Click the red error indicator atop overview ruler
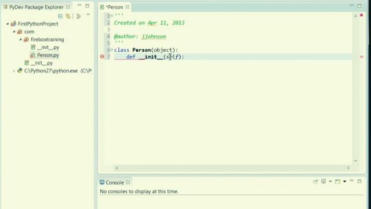The width and height of the screenshot is (371, 209). click(x=361, y=15)
